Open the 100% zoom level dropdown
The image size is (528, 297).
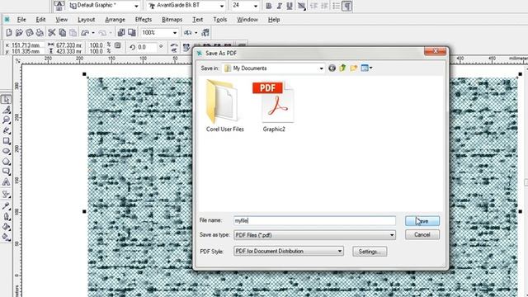pyautogui.click(x=175, y=33)
